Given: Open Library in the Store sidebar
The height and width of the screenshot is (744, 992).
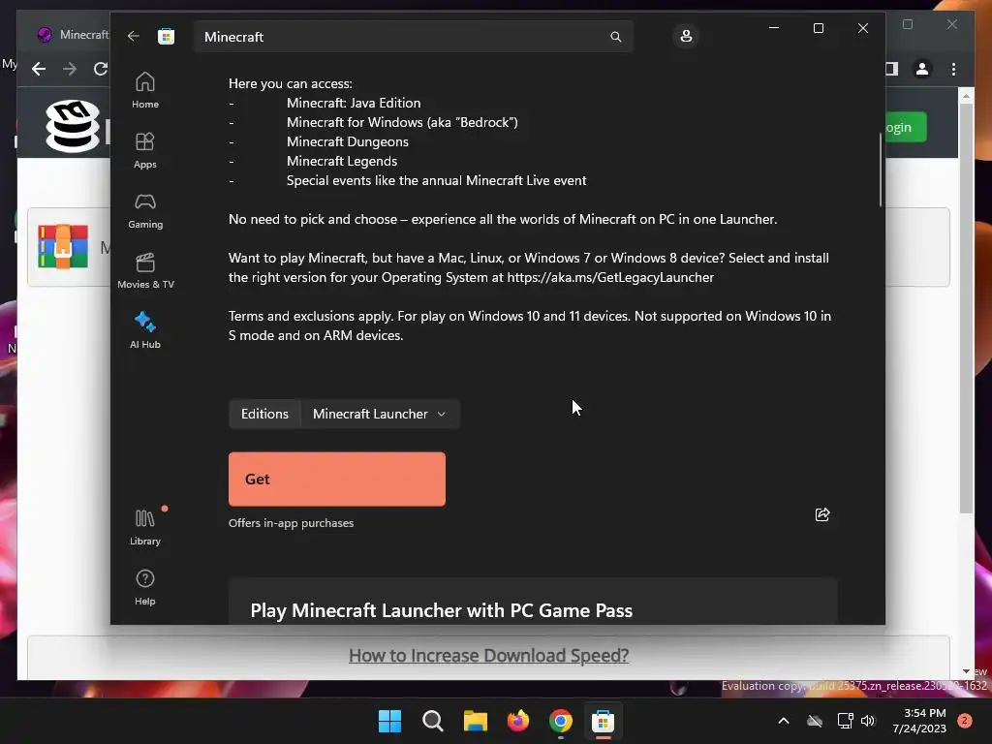Looking at the screenshot, I should pyautogui.click(x=145, y=527).
